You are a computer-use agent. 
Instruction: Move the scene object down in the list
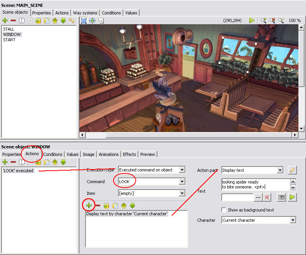[x=63, y=20]
